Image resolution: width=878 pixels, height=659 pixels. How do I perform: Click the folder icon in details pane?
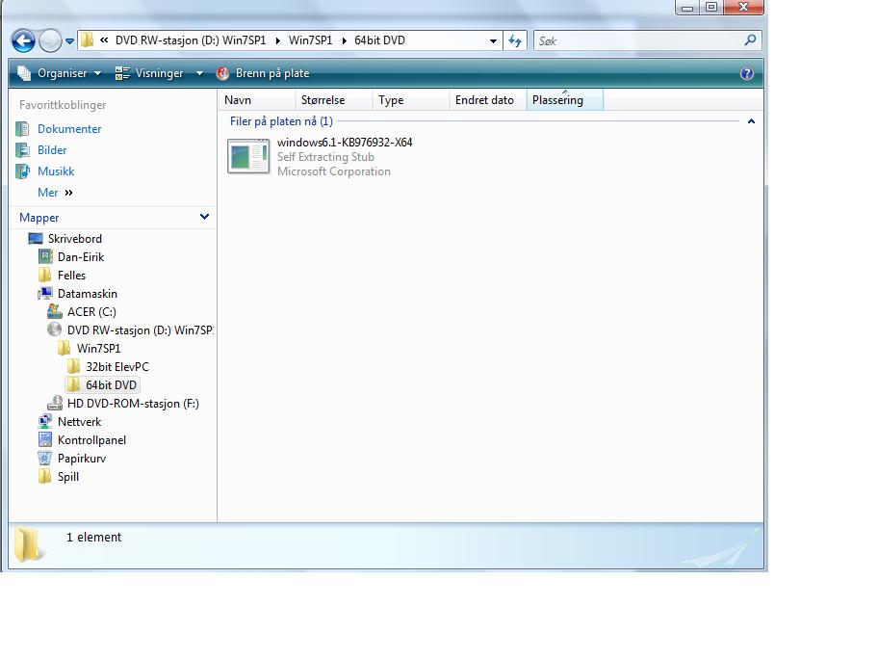(x=28, y=544)
